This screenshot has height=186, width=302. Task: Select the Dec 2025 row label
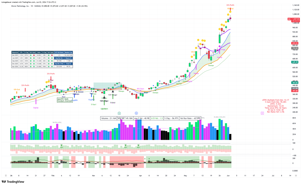(x=15, y=64)
